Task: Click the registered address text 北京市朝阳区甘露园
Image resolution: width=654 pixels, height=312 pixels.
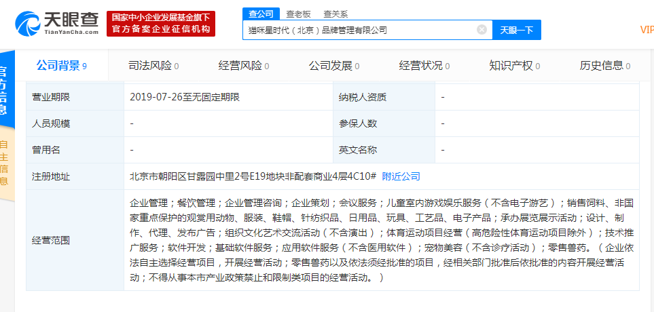Action: [x=172, y=176]
